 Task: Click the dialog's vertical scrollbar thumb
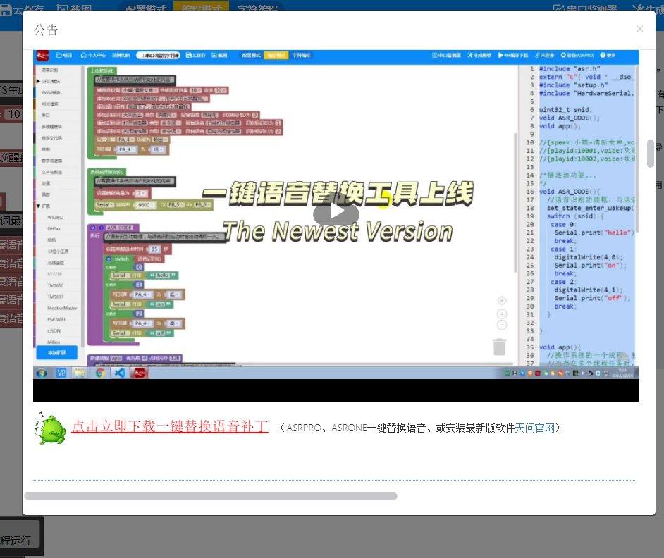pos(650,153)
